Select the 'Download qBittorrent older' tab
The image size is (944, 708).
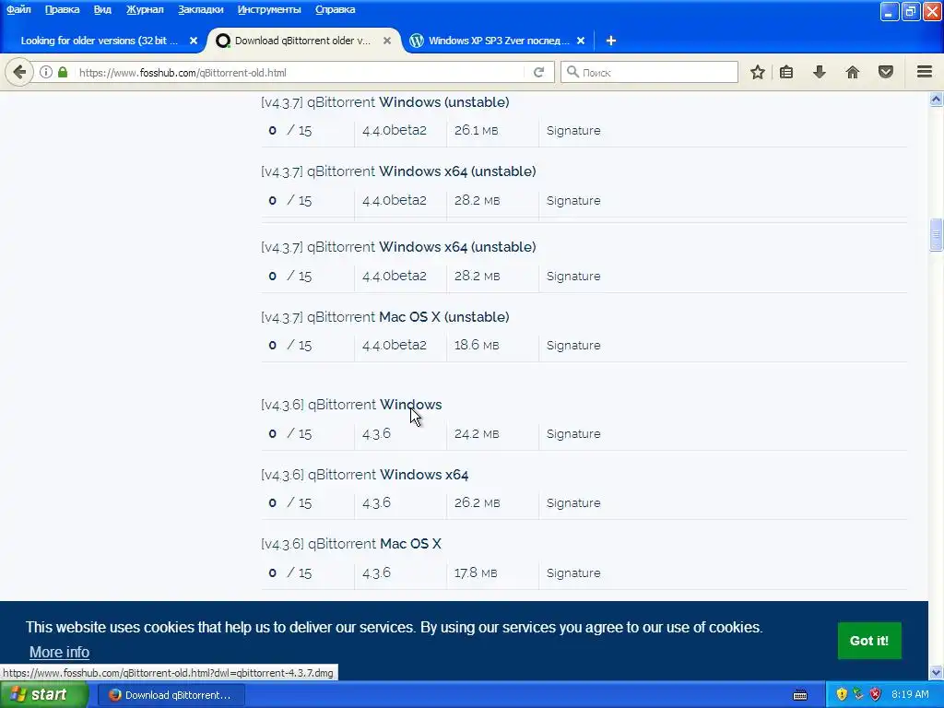tap(302, 41)
